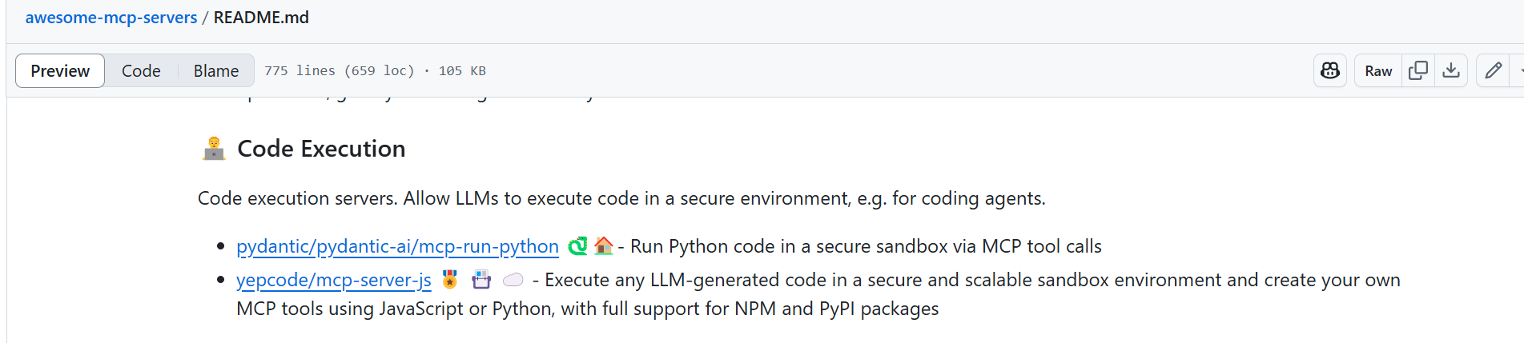Click the medal emoji after yepcode link
This screenshot has width=1524, height=343.
click(x=450, y=280)
